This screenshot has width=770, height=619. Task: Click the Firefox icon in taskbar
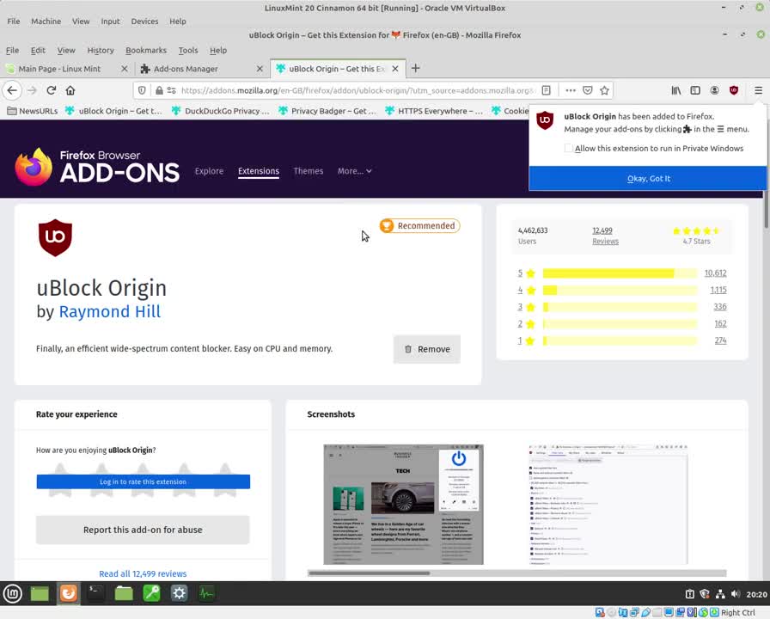tap(68, 594)
